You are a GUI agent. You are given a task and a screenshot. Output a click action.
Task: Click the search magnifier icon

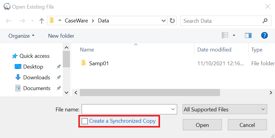coord(265,21)
